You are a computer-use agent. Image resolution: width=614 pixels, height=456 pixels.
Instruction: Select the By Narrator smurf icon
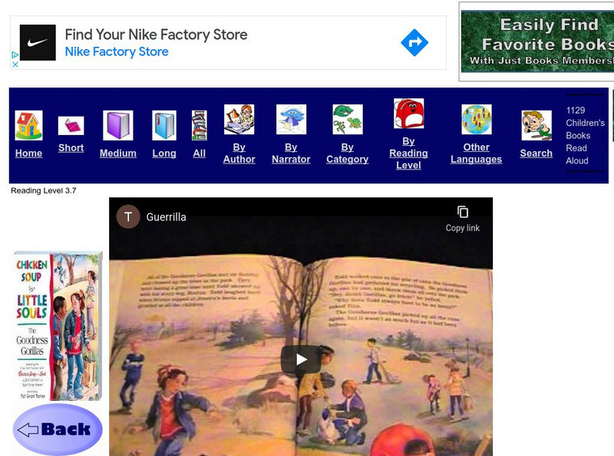[x=291, y=120]
